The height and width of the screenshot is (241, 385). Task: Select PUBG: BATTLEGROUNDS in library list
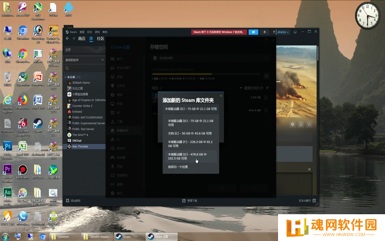86,117
